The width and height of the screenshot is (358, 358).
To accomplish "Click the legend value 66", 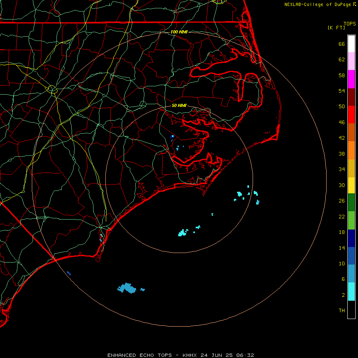I will [342, 44].
